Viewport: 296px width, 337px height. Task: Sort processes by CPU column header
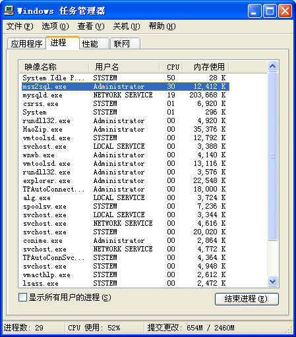point(171,67)
